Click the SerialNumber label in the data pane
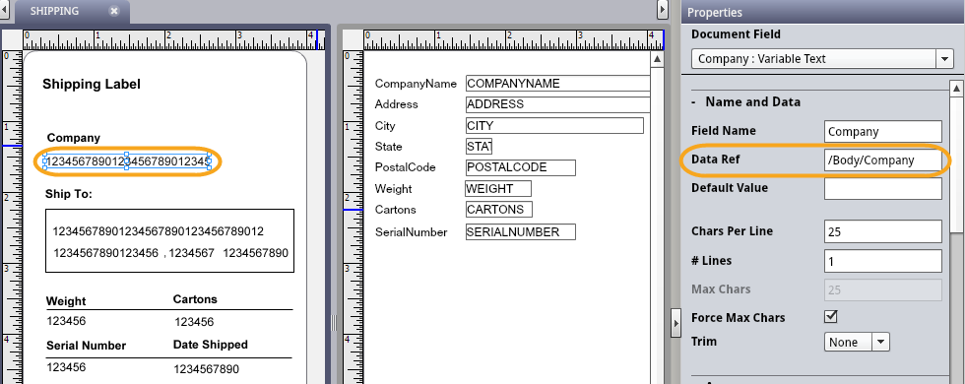965x384 pixels. pyautogui.click(x=412, y=232)
